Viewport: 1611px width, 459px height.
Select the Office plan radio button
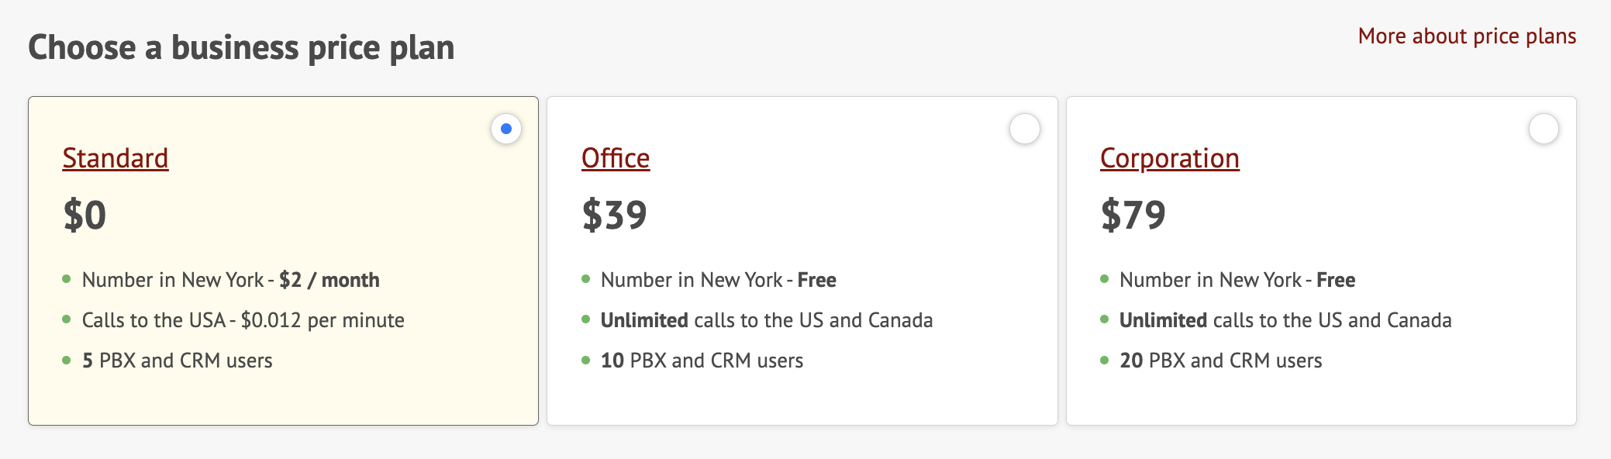[1025, 129]
